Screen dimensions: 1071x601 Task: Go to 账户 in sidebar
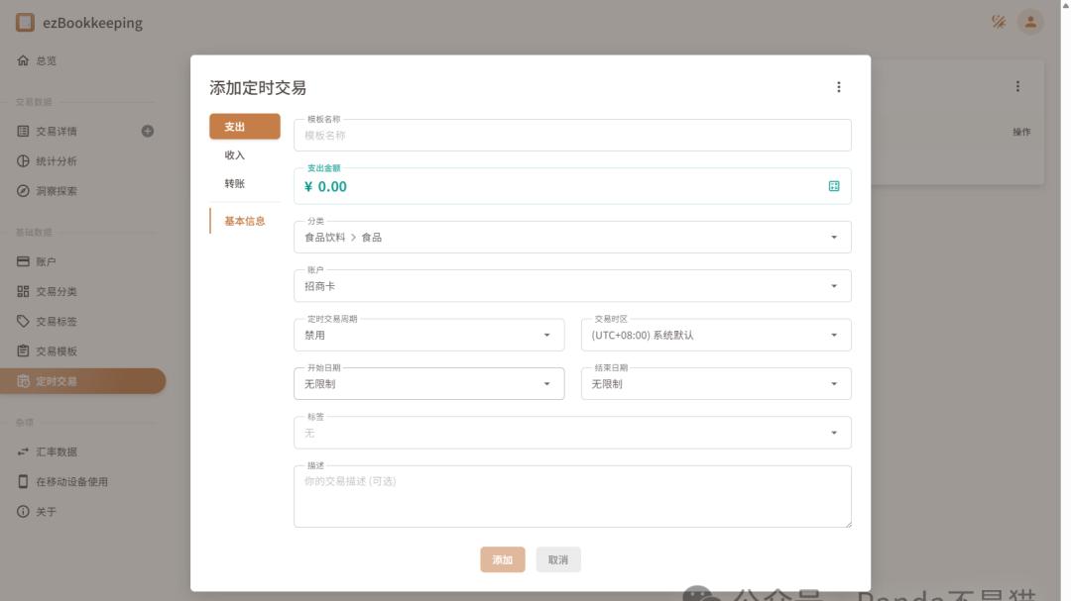pos(82,261)
